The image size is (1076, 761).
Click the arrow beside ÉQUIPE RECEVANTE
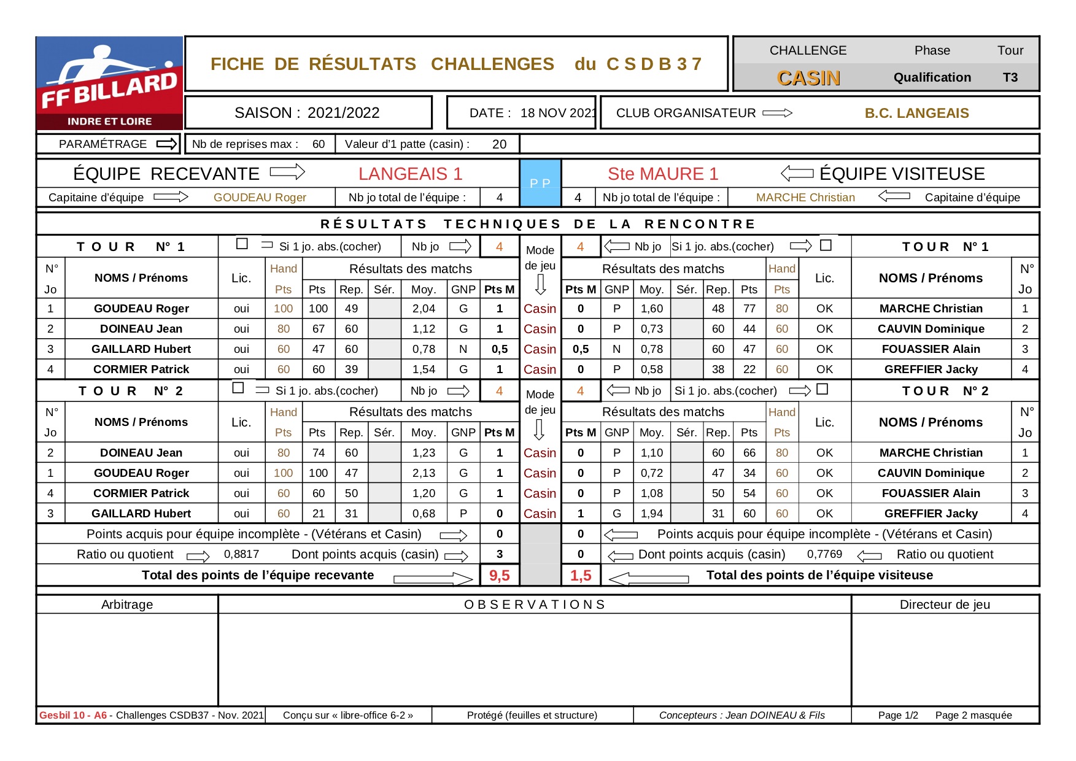pos(287,172)
